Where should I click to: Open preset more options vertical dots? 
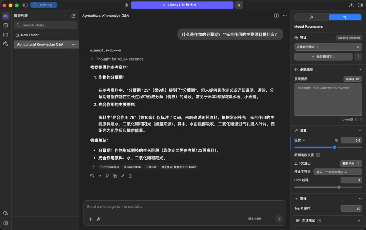(358, 56)
